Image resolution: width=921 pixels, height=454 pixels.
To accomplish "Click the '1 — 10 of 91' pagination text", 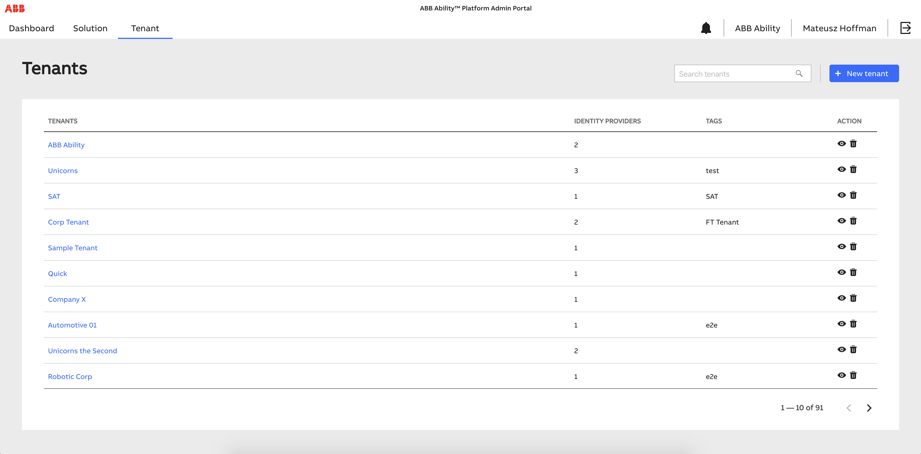I will 801,407.
